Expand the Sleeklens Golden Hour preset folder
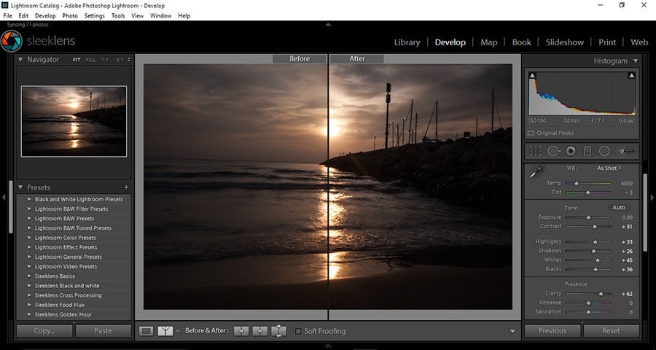 coord(29,314)
